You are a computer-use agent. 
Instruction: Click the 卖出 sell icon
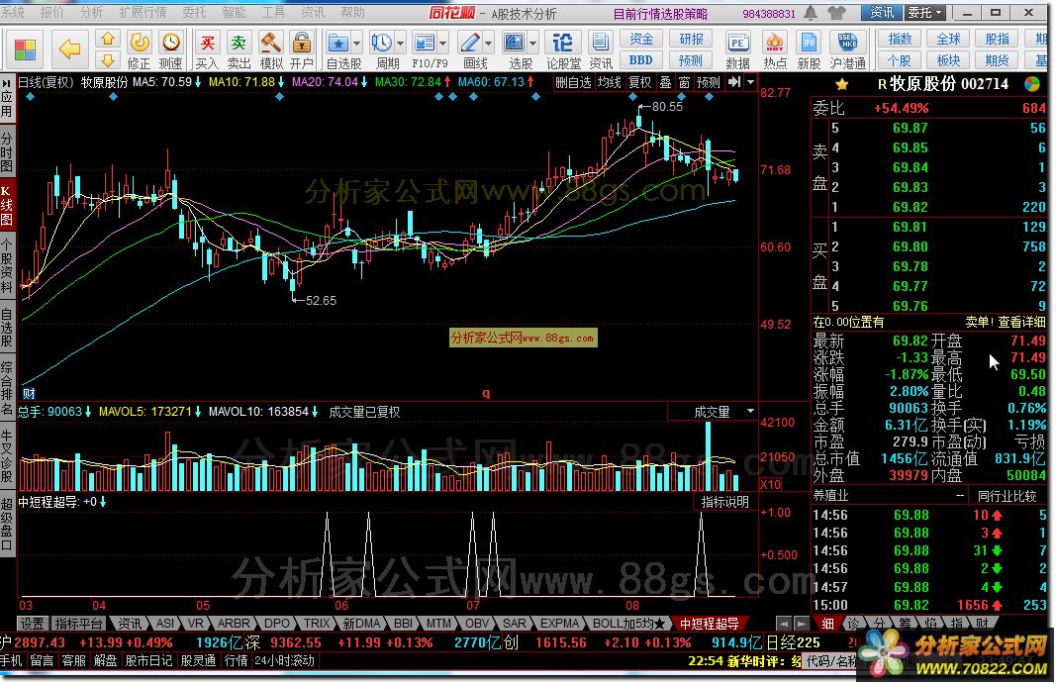point(239,49)
